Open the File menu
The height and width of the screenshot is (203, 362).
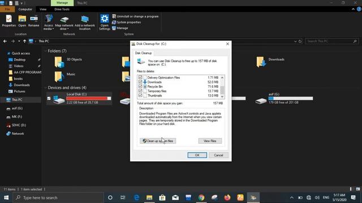point(7,9)
